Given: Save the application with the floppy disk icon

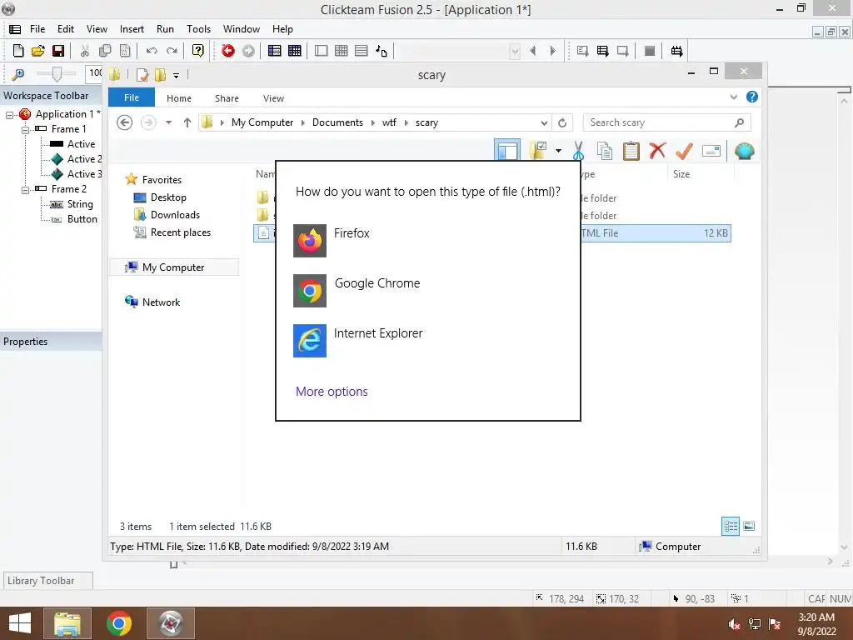Looking at the screenshot, I should coord(58,51).
